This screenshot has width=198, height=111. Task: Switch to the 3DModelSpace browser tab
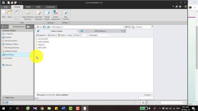(100, 31)
